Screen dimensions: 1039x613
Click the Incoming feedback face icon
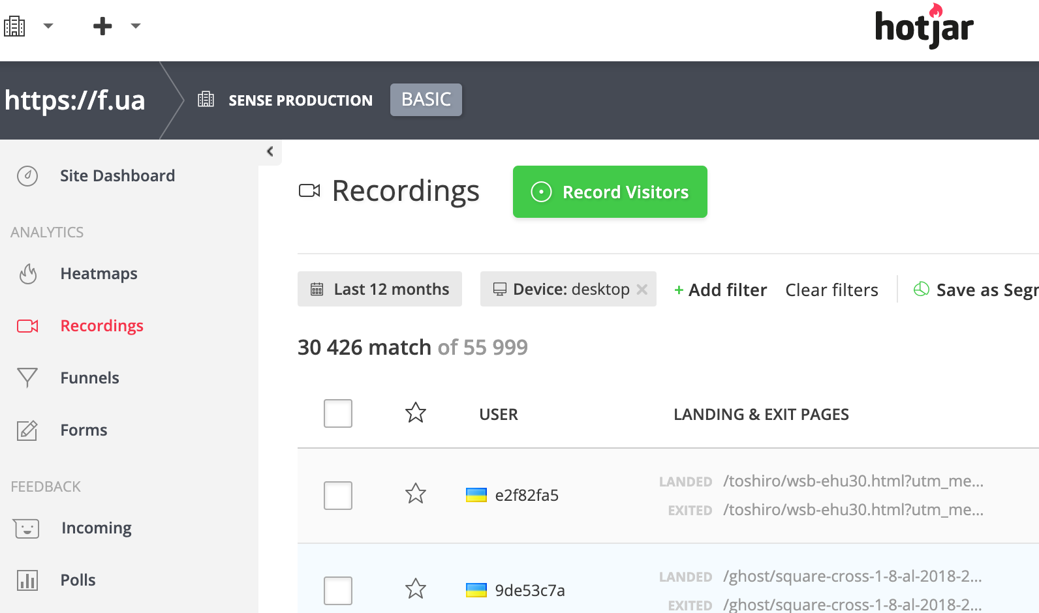(x=27, y=528)
